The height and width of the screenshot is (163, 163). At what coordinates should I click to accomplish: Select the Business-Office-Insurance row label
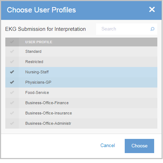[49, 113]
